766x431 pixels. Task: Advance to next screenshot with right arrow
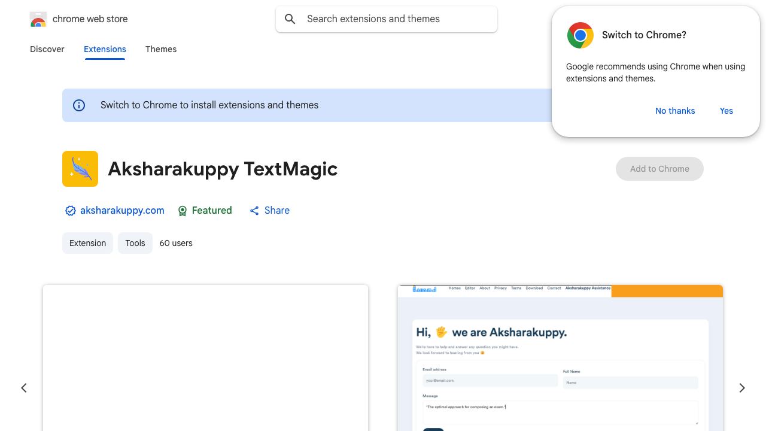pyautogui.click(x=742, y=388)
